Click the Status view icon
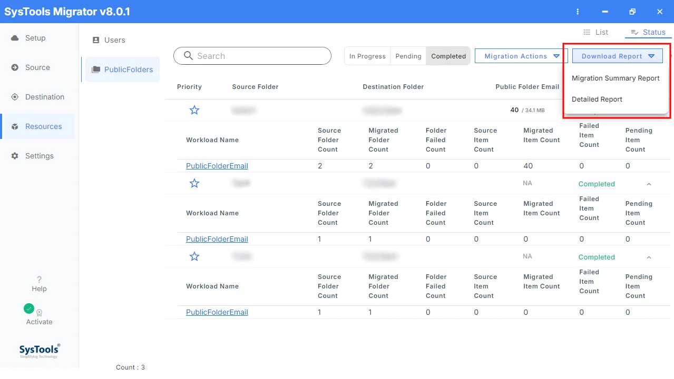Image resolution: width=674 pixels, height=379 pixels. point(634,32)
